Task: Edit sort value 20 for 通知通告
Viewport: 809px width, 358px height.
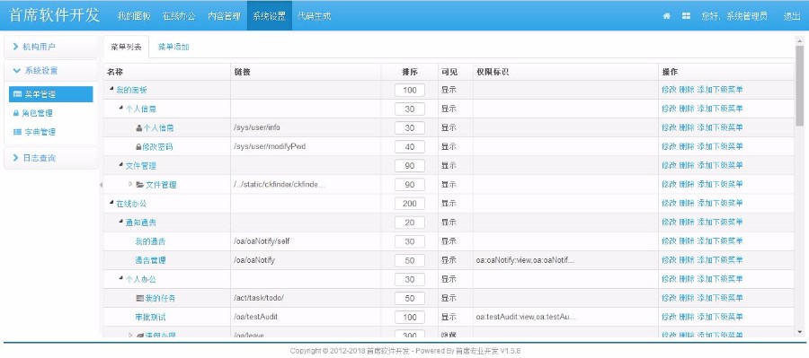Action: pos(410,223)
